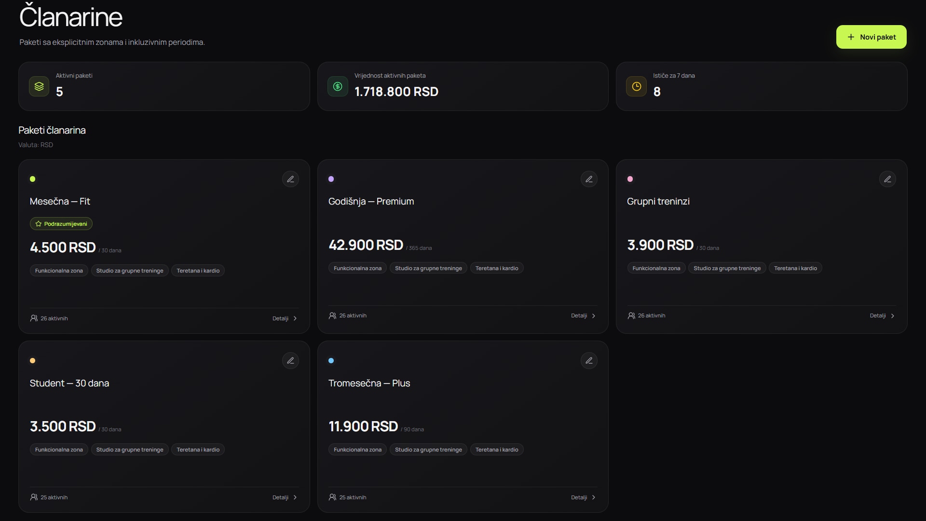The width and height of the screenshot is (926, 521).
Task: Click the dollar icon for package value
Action: (338, 86)
